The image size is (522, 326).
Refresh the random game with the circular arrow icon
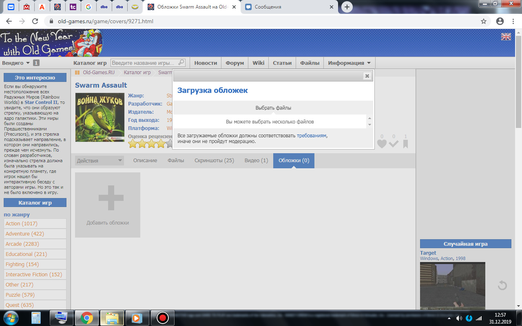click(502, 285)
